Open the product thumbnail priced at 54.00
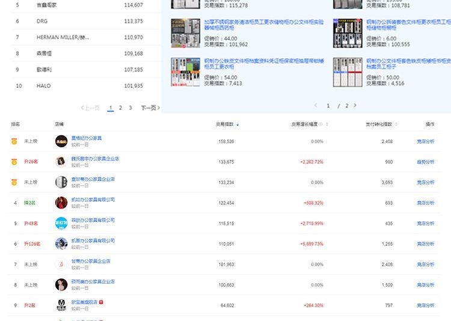This screenshot has height=321, width=451. pos(186,72)
